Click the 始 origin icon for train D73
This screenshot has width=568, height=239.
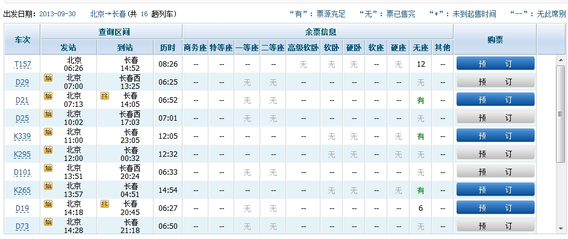click(x=48, y=222)
